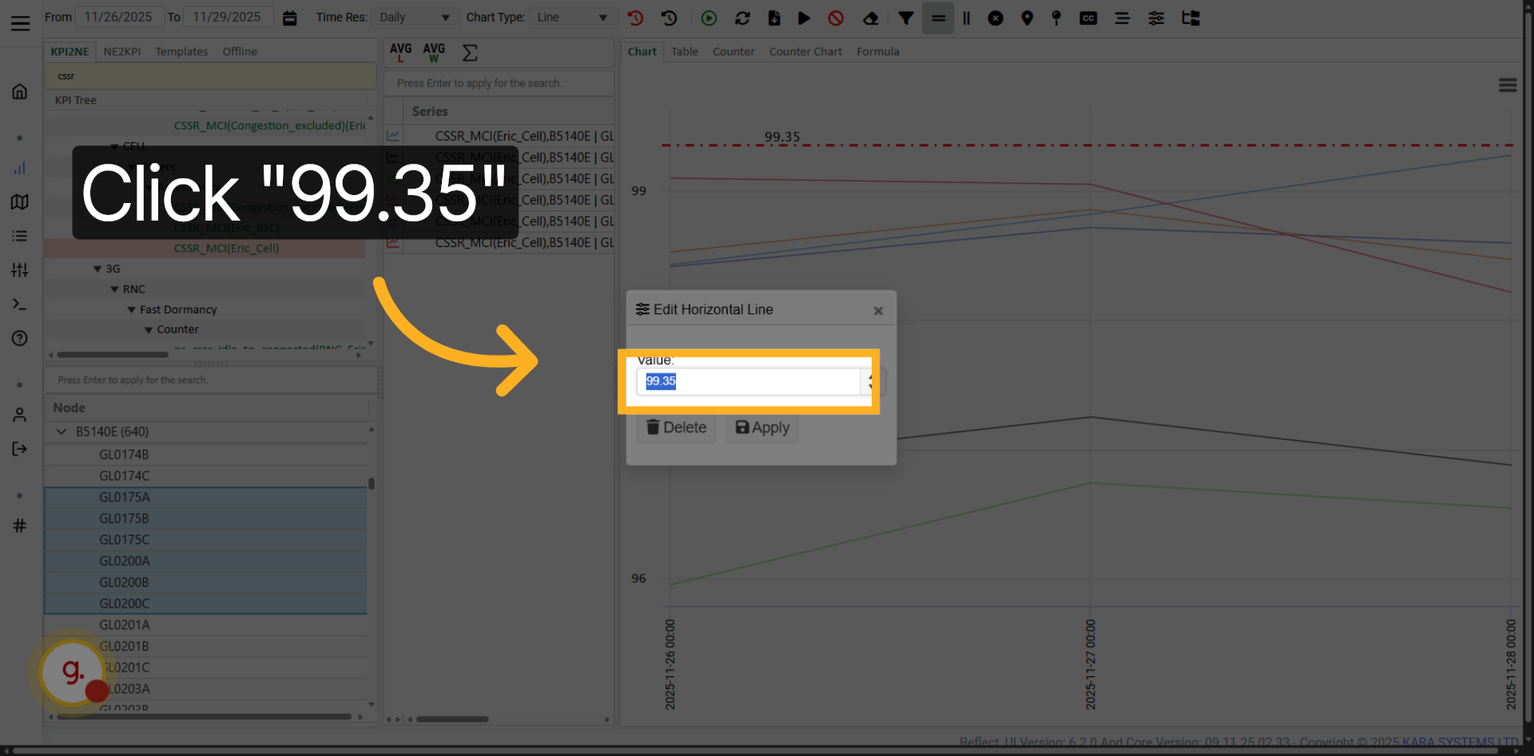This screenshot has width=1534, height=756.
Task: Open the Chart Type Line dropdown
Action: click(x=572, y=18)
